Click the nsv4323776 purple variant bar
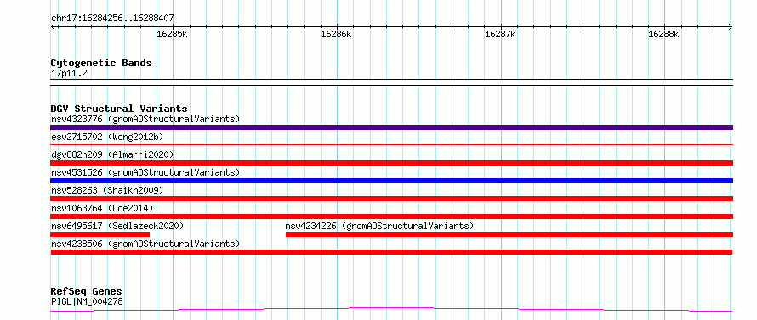This screenshot has height=320, width=757. pyautogui.click(x=391, y=127)
